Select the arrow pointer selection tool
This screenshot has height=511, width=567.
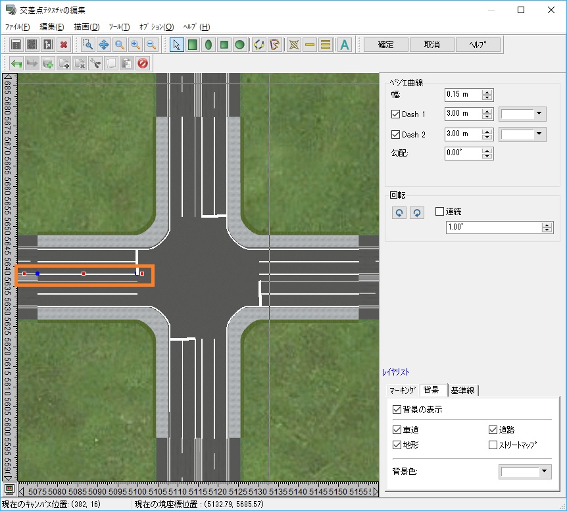click(x=176, y=45)
